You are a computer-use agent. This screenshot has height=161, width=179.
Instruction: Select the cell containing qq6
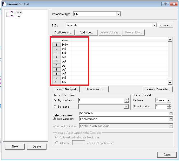coord(66,69)
